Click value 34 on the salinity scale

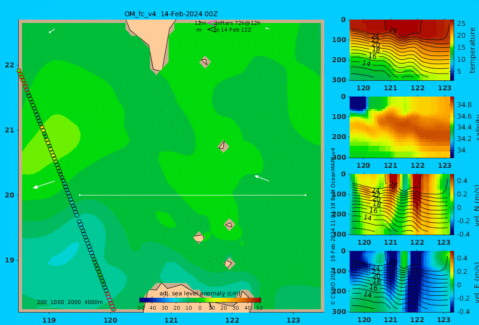(461, 150)
